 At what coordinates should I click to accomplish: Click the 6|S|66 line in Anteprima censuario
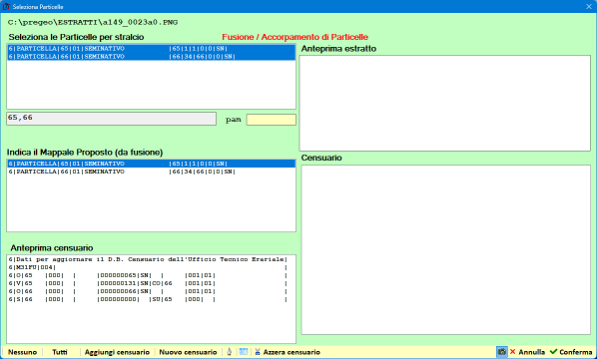(x=148, y=299)
